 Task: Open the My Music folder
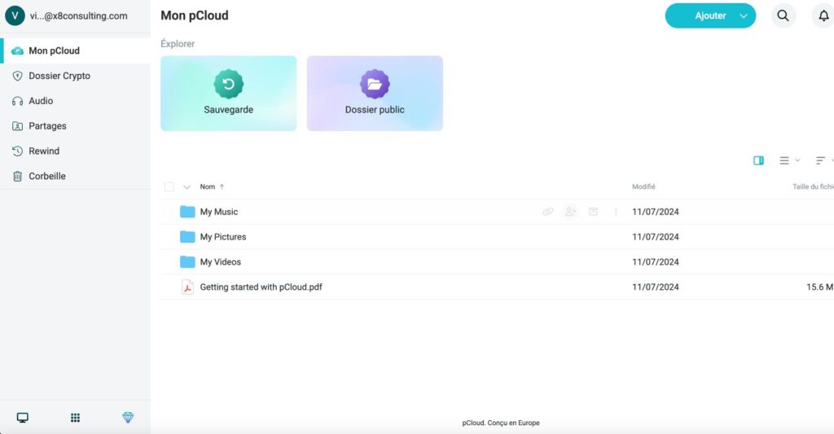pyautogui.click(x=218, y=212)
